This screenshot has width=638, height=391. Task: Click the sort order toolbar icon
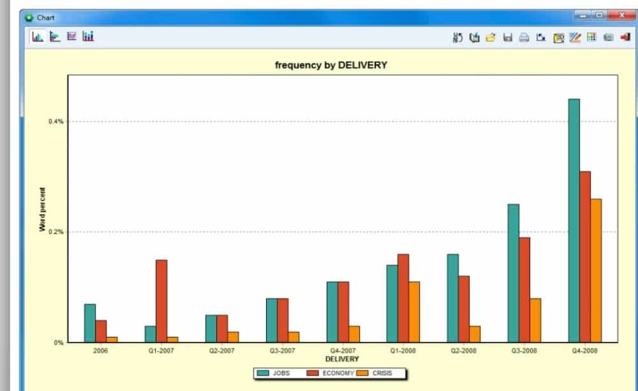point(457,38)
